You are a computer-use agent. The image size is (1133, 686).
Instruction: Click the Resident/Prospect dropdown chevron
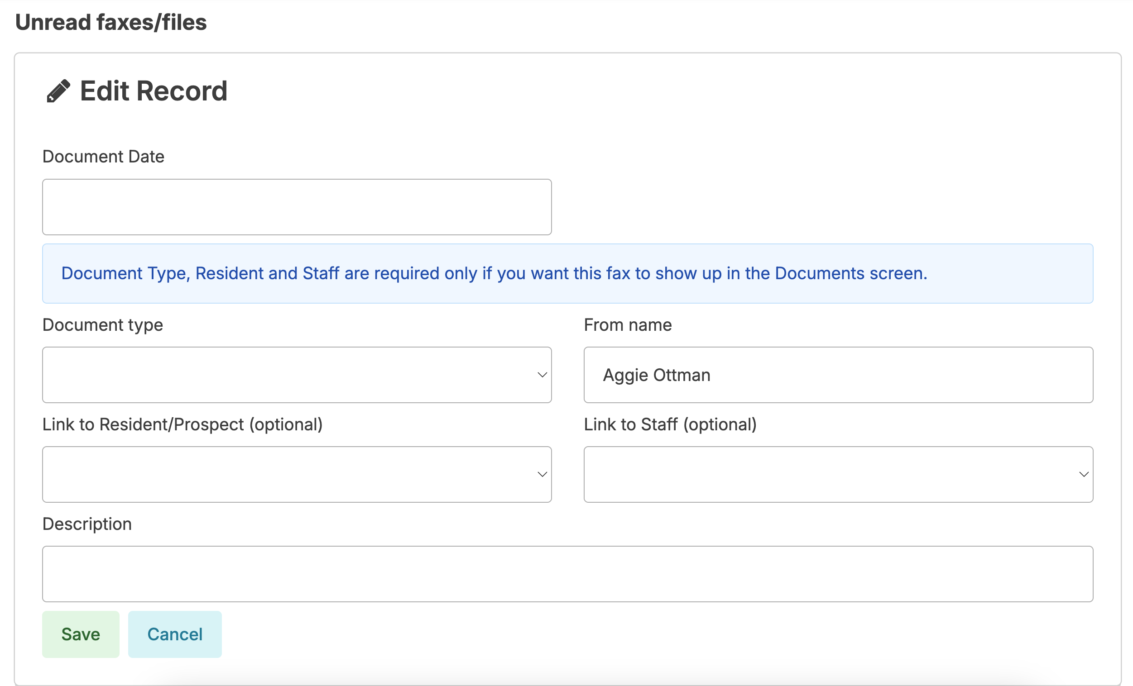tap(542, 474)
